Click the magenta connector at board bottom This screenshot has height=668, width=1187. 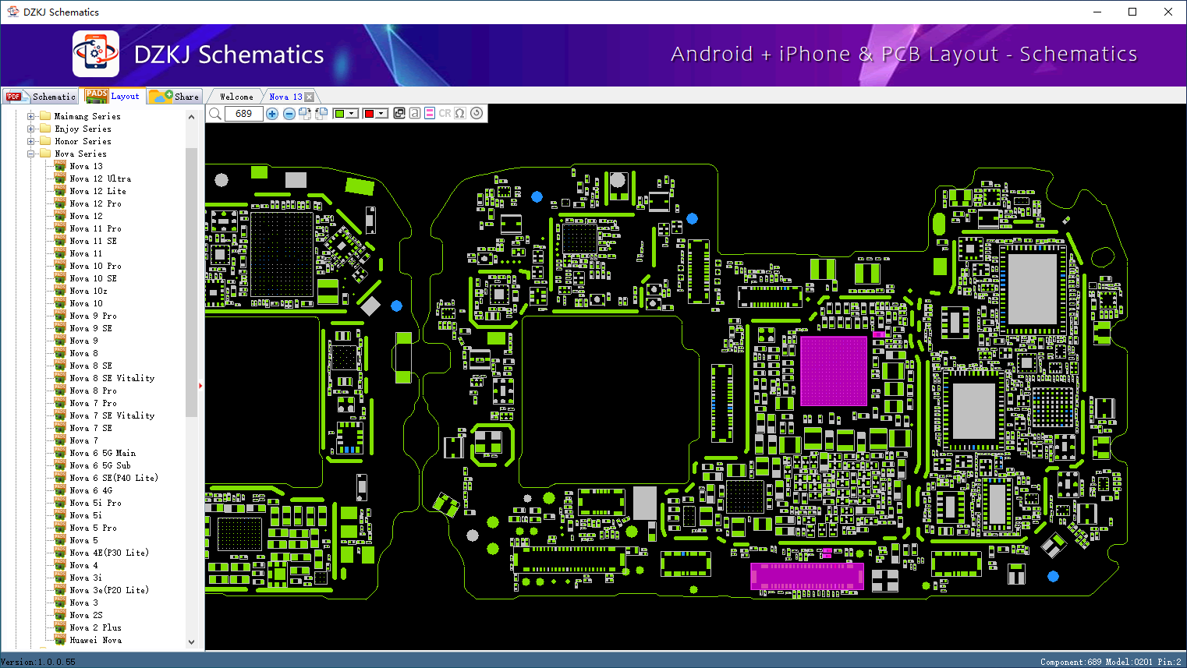tap(807, 575)
